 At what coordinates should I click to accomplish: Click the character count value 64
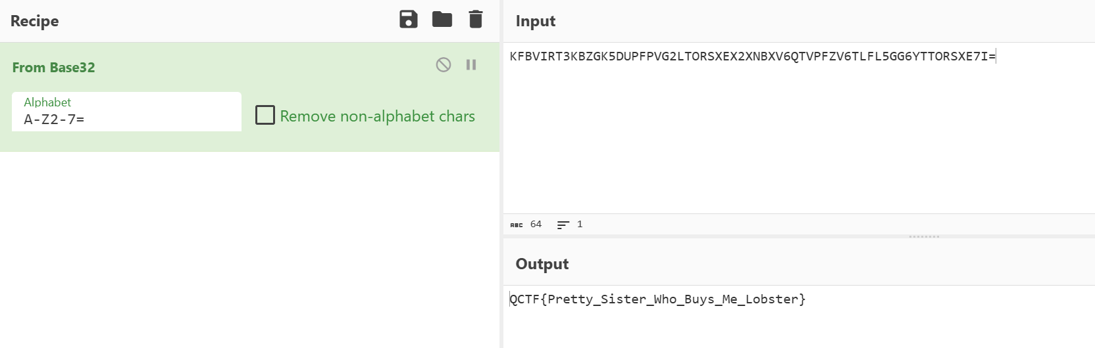536,225
